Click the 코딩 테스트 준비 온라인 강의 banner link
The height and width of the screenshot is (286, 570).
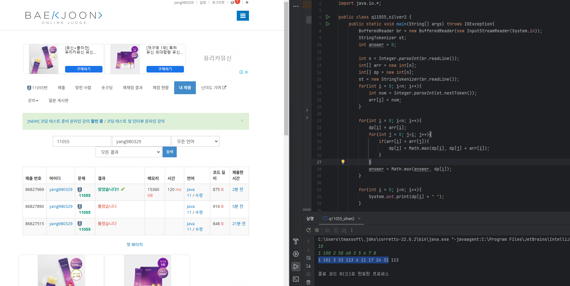point(65,121)
